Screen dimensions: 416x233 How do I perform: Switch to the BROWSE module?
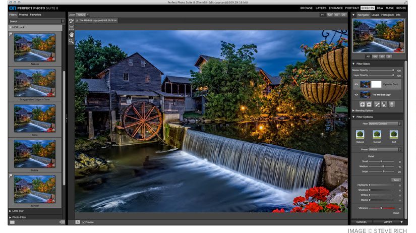click(307, 8)
